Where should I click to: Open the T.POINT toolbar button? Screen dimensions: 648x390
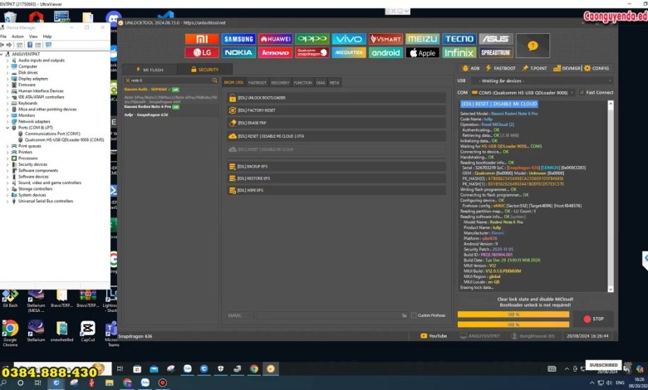(x=534, y=68)
